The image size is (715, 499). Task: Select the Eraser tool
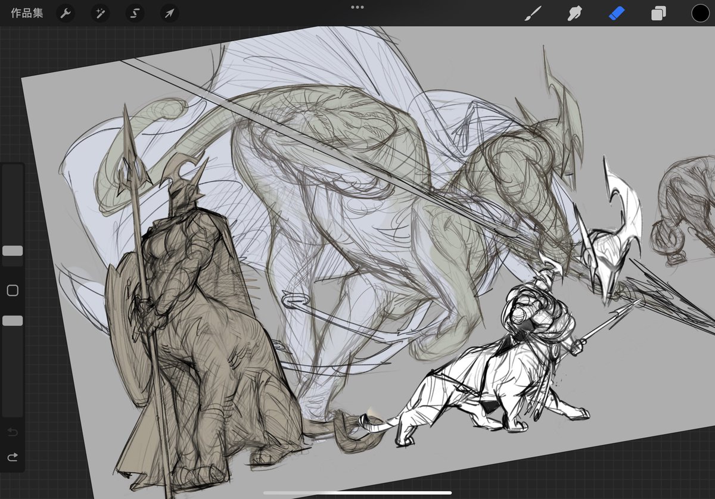[616, 13]
